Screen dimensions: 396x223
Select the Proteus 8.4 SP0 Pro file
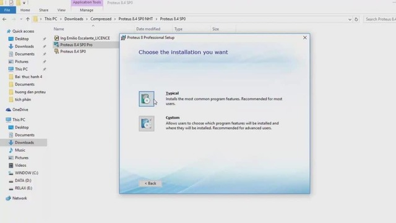[76, 44]
